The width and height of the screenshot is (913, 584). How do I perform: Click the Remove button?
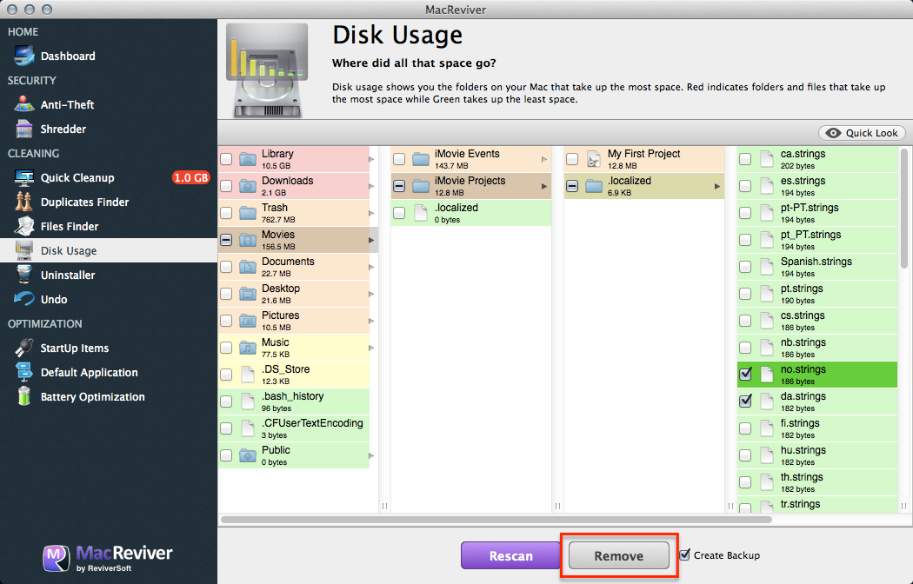click(619, 555)
